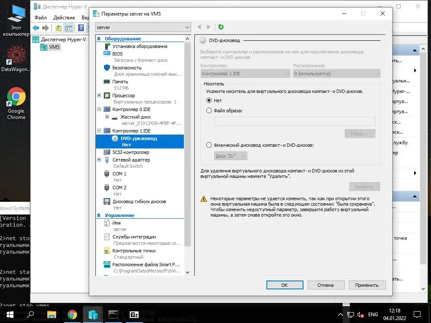Image resolution: width=431 pixels, height=323 pixels.
Task: Open the Файл menu in Hyper-V Manager
Action: tap(40, 18)
